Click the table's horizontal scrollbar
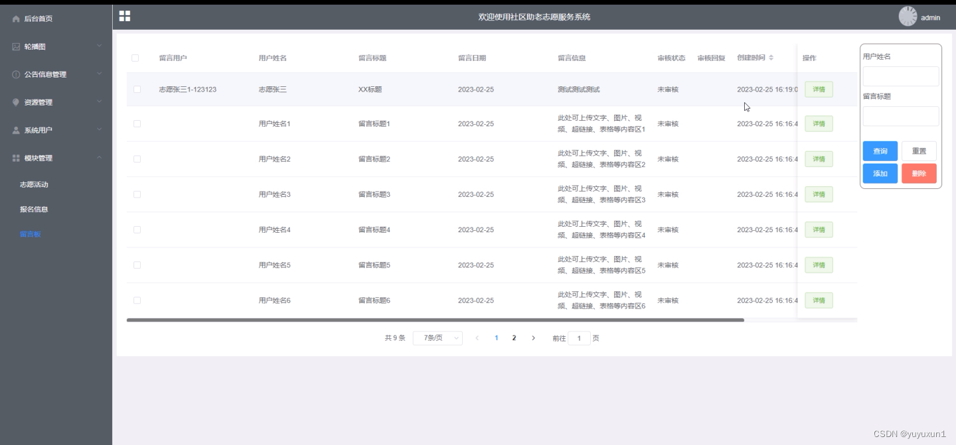956x445 pixels. pos(435,320)
